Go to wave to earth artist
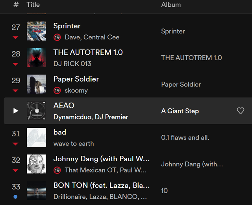Image resolution: width=252 pixels, height=205 pixels. click(74, 143)
